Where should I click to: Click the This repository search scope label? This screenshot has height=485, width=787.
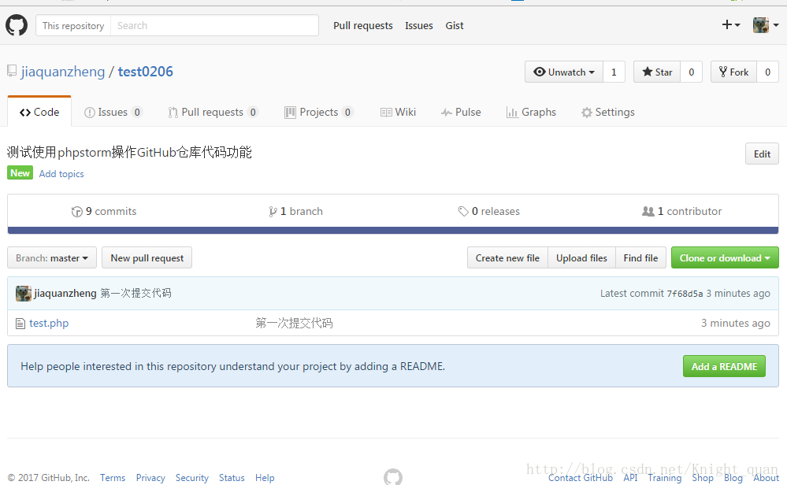[x=73, y=25]
